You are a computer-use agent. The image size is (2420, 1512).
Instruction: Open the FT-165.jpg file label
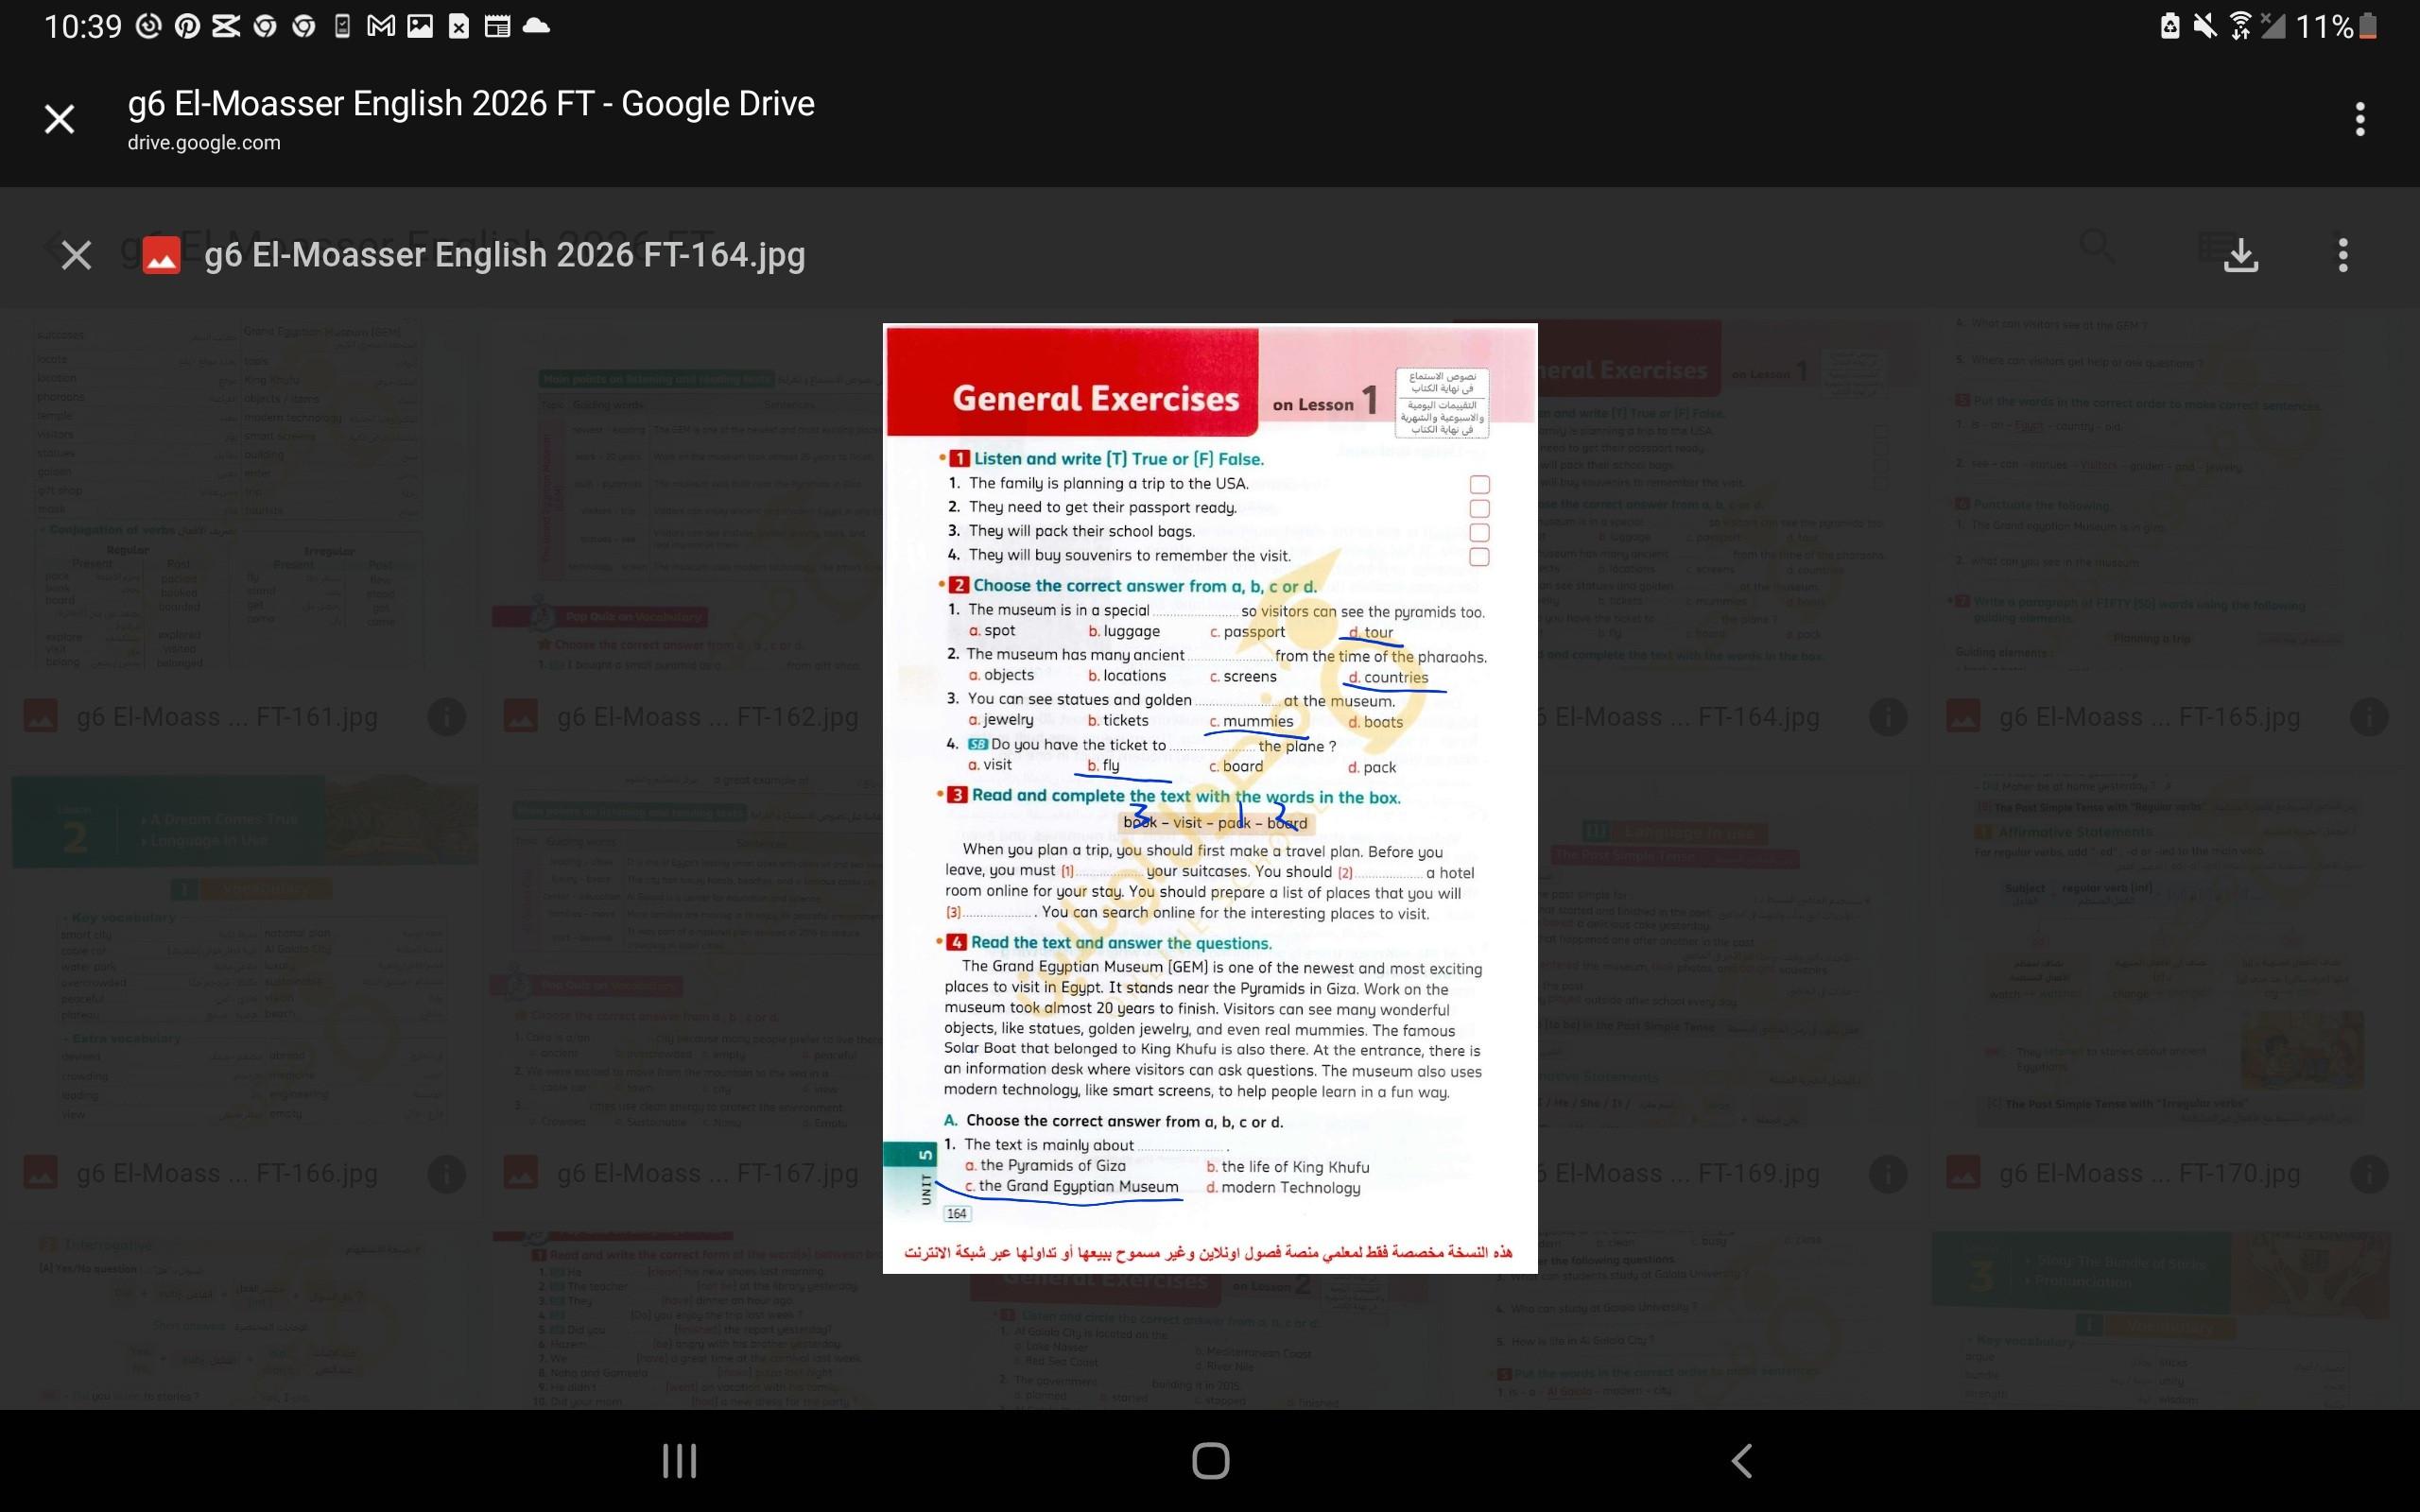2149,717
